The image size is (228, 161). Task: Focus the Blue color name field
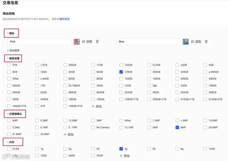tap(148, 42)
